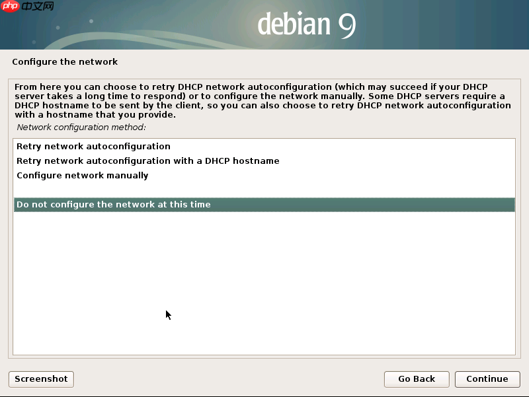
Task: Click the highlighted green selection bar
Action: (264, 204)
